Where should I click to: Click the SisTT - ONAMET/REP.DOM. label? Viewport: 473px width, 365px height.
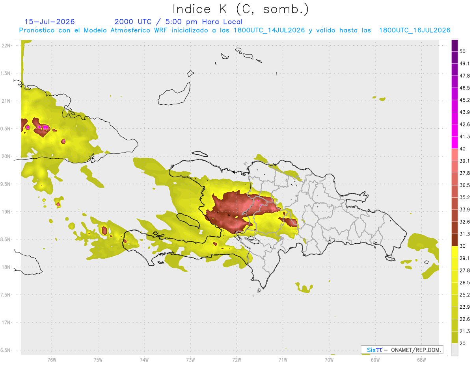click(x=402, y=350)
